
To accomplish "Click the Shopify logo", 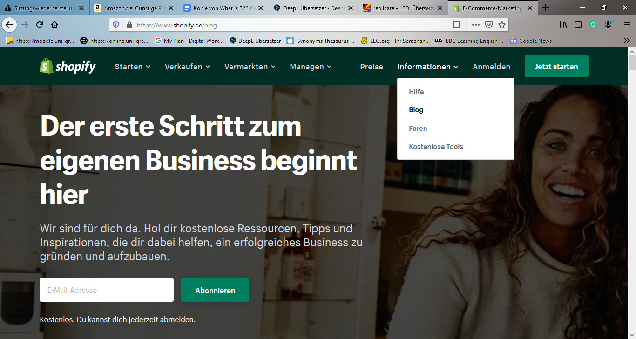I will coord(68,67).
